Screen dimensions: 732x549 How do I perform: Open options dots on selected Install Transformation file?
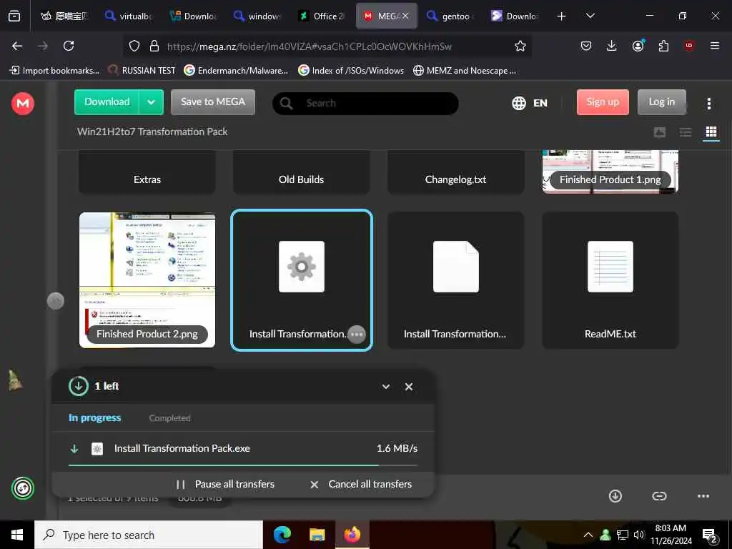tap(357, 335)
